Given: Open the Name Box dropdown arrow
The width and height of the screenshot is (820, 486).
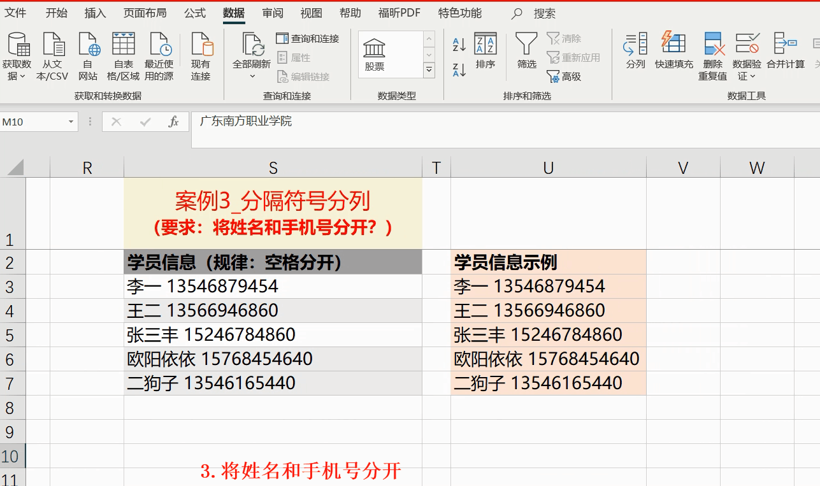Looking at the screenshot, I should pyautogui.click(x=71, y=122).
